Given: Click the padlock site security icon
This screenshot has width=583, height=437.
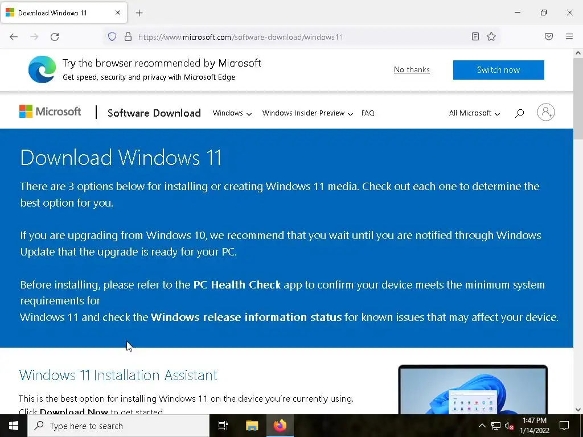Looking at the screenshot, I should 128,37.
